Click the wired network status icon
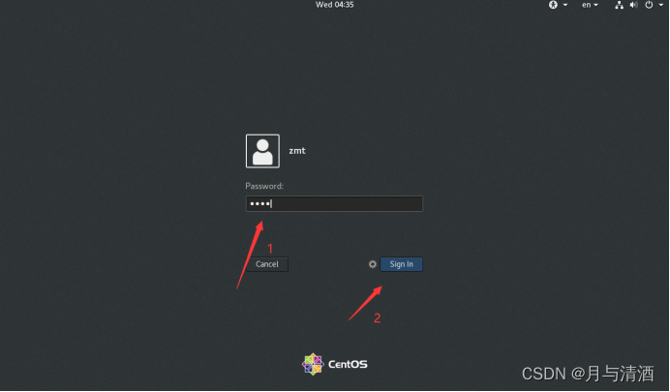 click(x=619, y=5)
